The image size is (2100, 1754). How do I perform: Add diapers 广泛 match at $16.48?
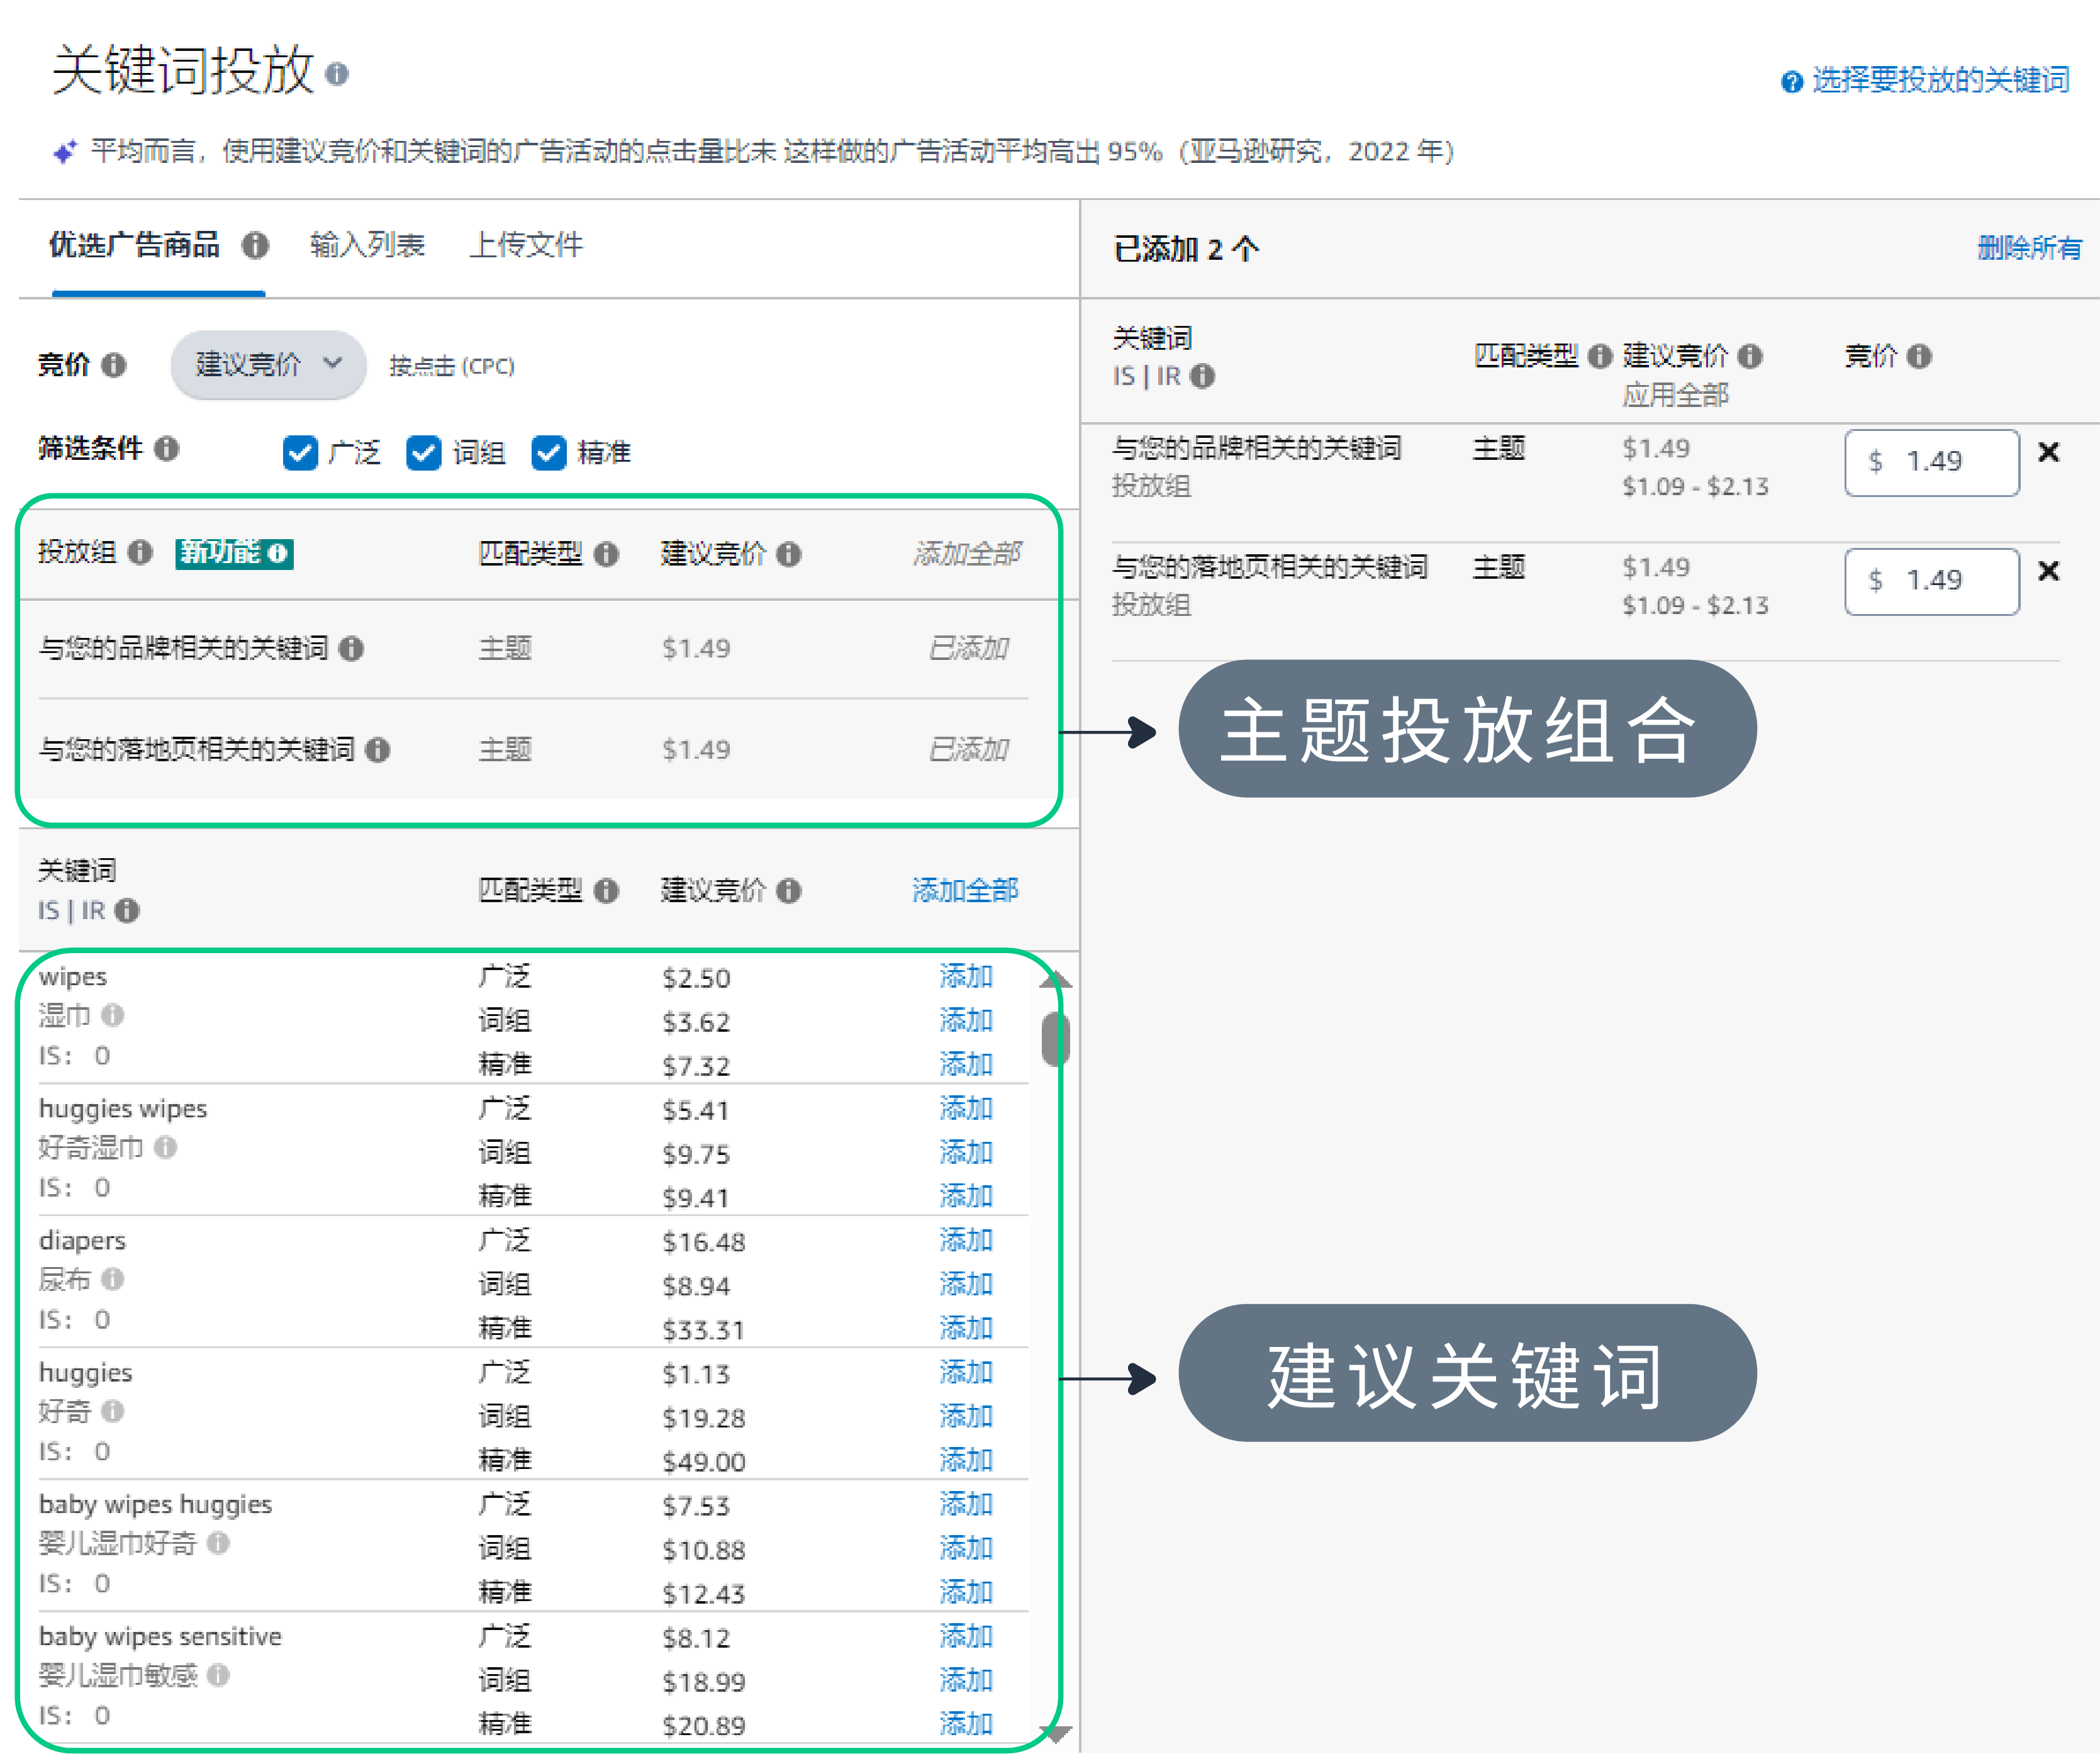966,1240
